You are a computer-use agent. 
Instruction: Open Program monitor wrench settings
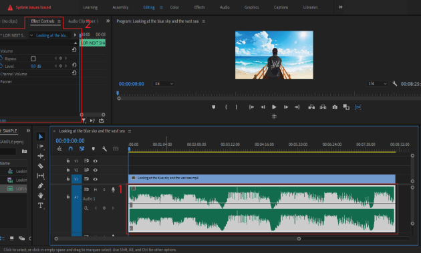point(394,84)
